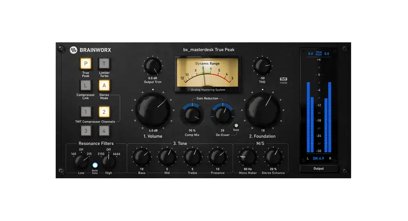
Task: Click the Output meter mode button
Action: 318,169
